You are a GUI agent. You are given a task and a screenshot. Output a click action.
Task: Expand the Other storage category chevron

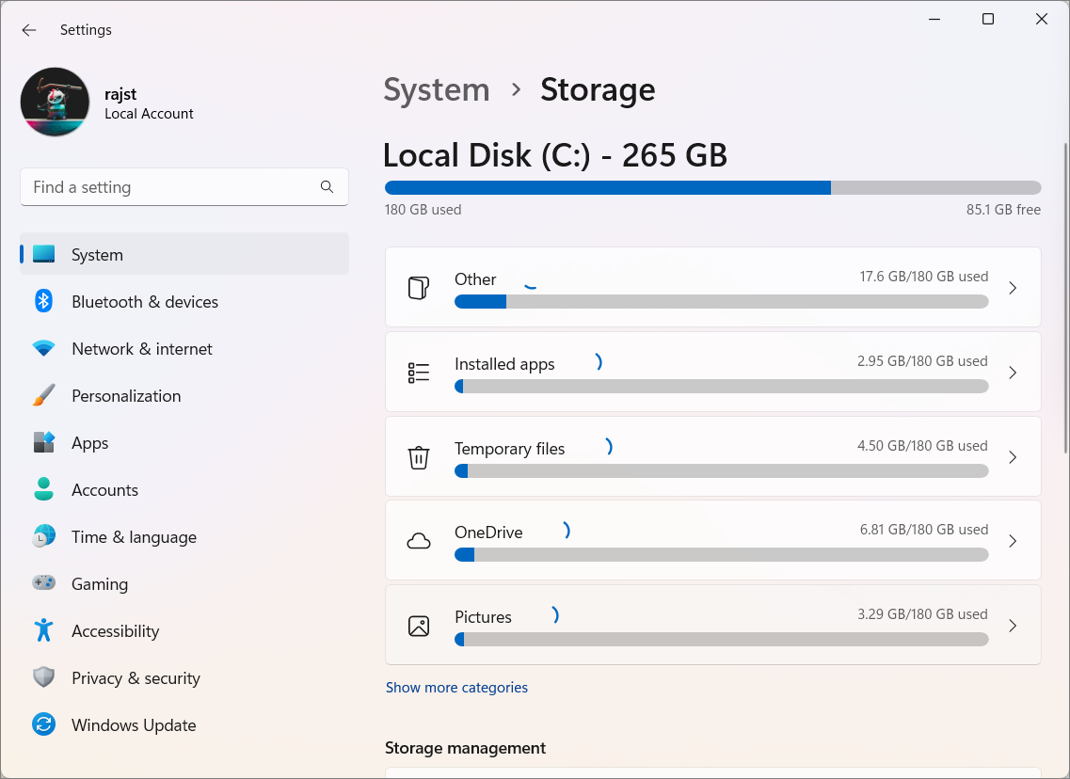tap(1013, 288)
